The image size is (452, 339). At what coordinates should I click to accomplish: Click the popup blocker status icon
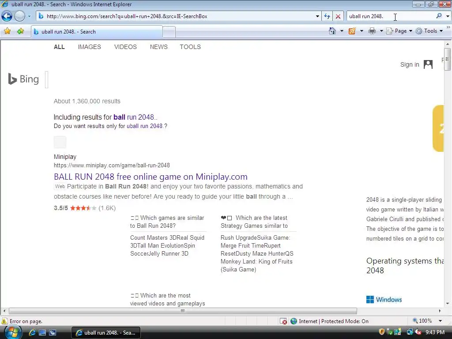click(x=283, y=321)
